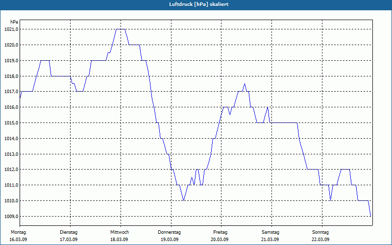
Task: Click the 'Mittwoch' day label
Action: tap(120, 232)
